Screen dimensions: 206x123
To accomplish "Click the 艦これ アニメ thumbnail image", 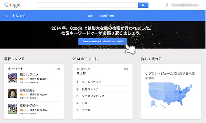I will 13,77.
